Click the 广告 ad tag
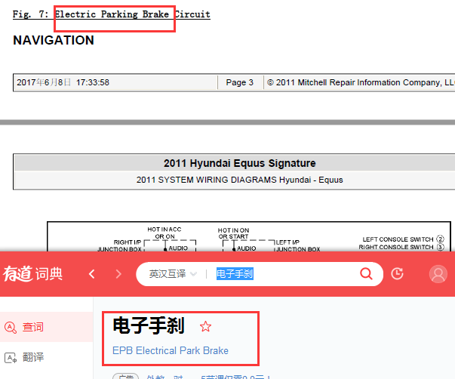This screenshot has width=455, height=379. pos(126,377)
